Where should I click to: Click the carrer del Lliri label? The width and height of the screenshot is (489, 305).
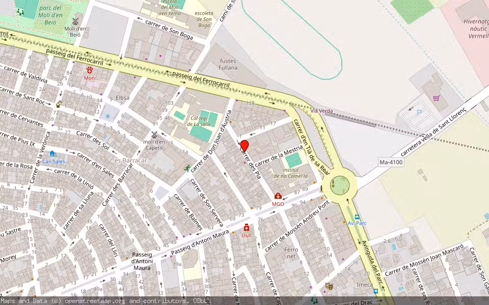[108, 240]
